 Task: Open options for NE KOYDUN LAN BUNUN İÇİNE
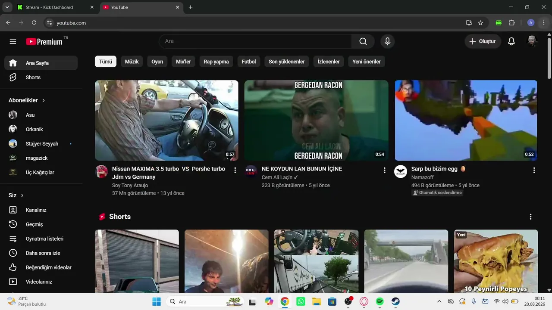point(385,170)
